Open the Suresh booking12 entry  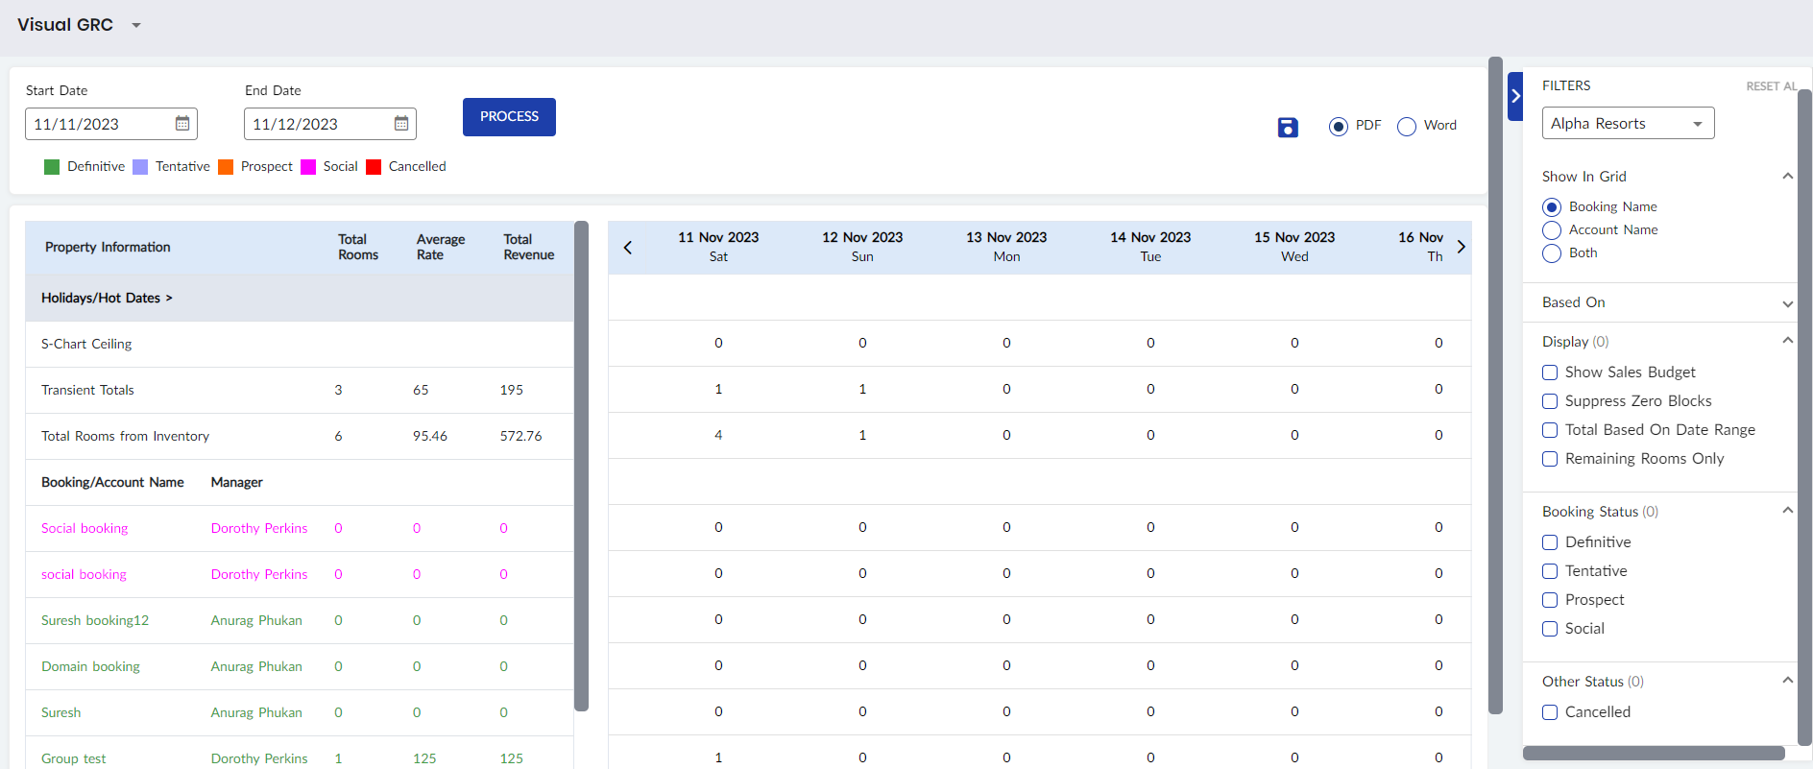tap(95, 620)
